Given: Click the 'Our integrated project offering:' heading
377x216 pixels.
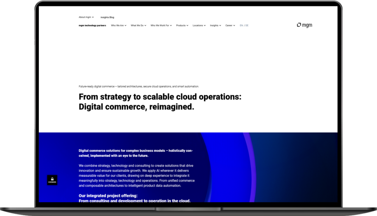Looking at the screenshot, I should (108, 196).
